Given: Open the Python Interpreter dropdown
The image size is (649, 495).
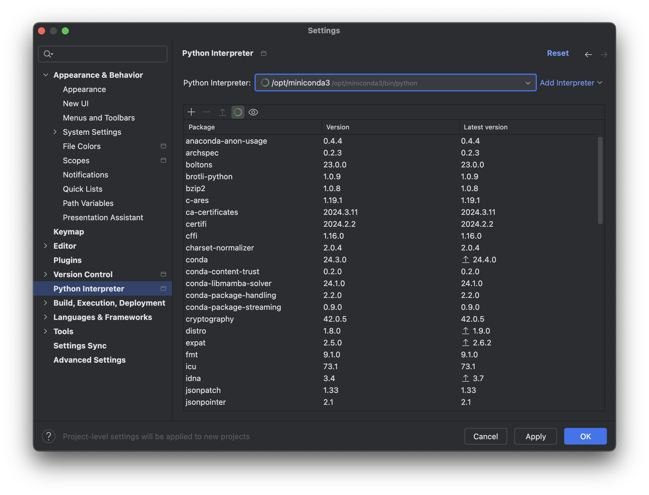Looking at the screenshot, I should point(528,83).
